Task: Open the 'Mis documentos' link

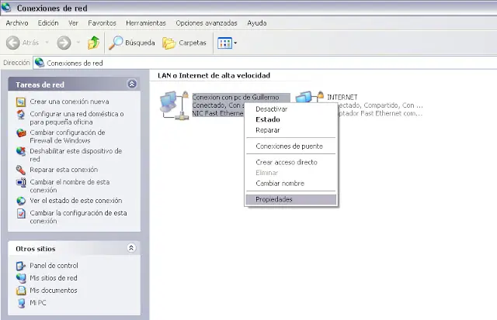Action: pyautogui.click(x=54, y=291)
